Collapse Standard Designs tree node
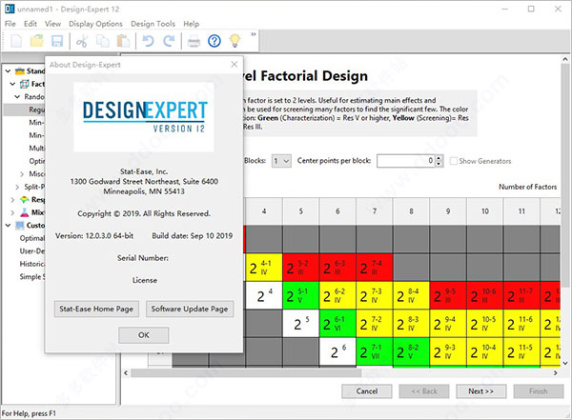Screen dimensions: 572x420 (x=8, y=71)
